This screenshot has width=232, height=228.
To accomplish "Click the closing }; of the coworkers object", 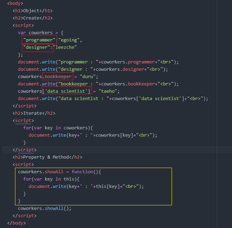I will point(21,55).
